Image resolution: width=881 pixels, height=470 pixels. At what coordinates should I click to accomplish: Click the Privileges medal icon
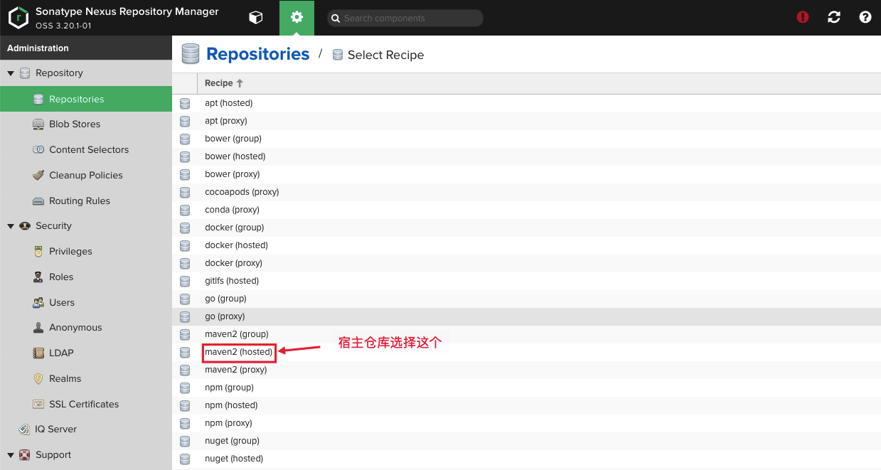[x=38, y=252]
